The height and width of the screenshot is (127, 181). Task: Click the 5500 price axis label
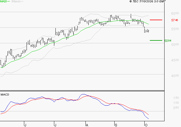pyautogui.click(x=175, y=29)
